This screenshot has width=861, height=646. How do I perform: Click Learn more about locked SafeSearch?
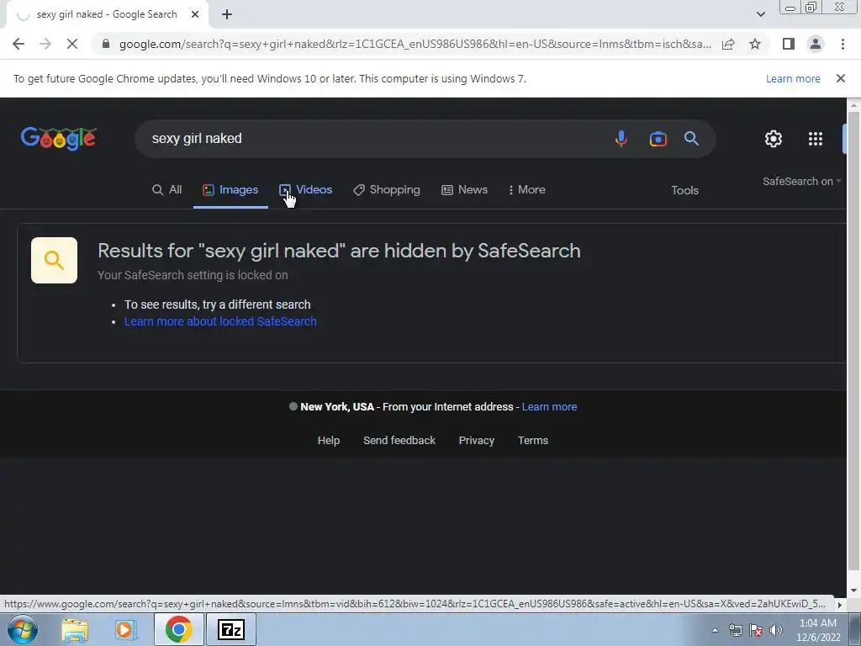tap(220, 321)
